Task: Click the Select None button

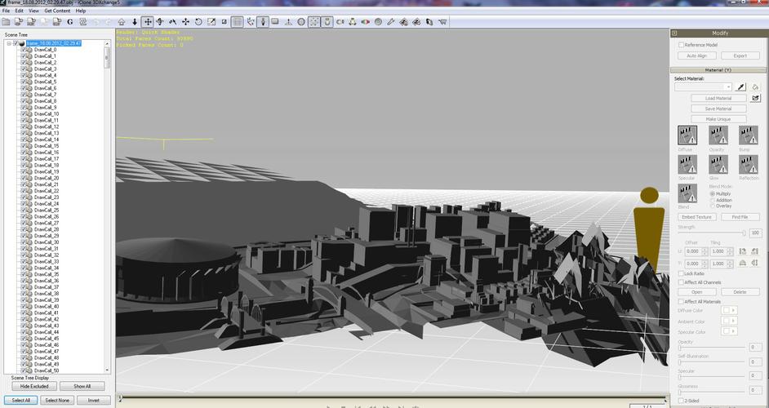Action: pyautogui.click(x=57, y=400)
